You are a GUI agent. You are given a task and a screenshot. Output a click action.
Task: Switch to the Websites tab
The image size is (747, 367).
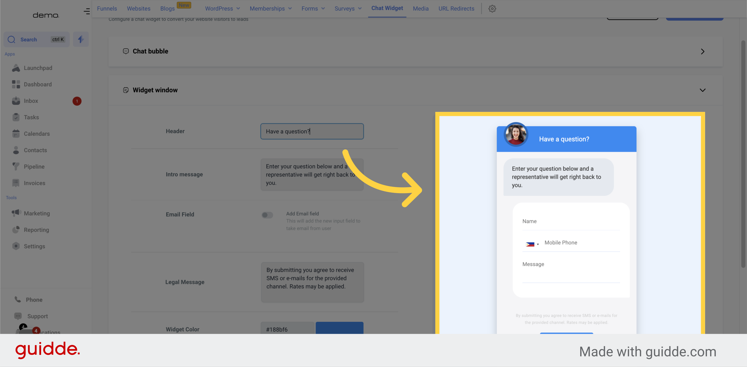point(139,8)
